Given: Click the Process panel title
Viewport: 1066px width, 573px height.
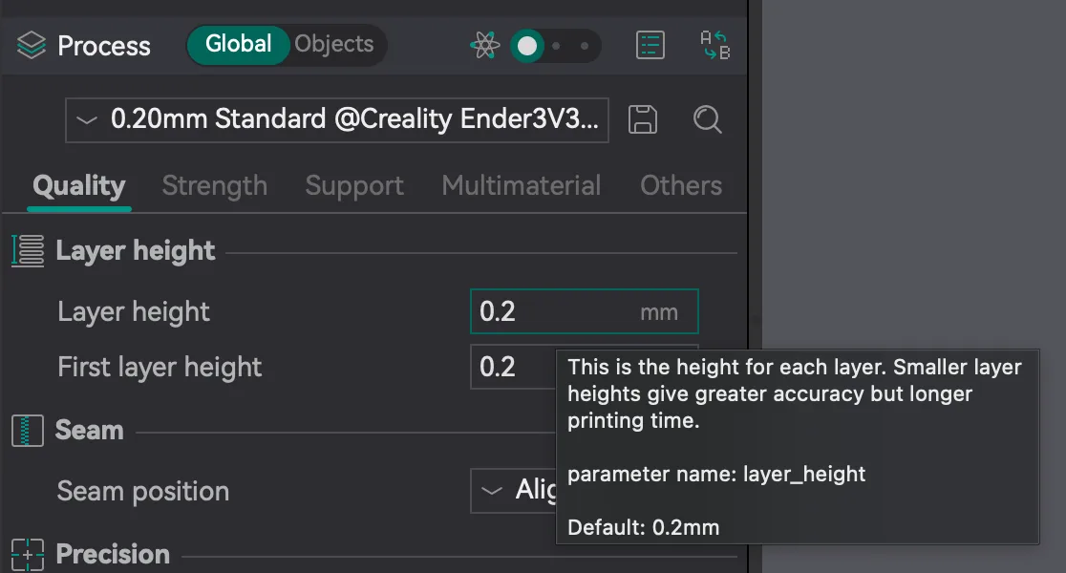Looking at the screenshot, I should point(104,46).
